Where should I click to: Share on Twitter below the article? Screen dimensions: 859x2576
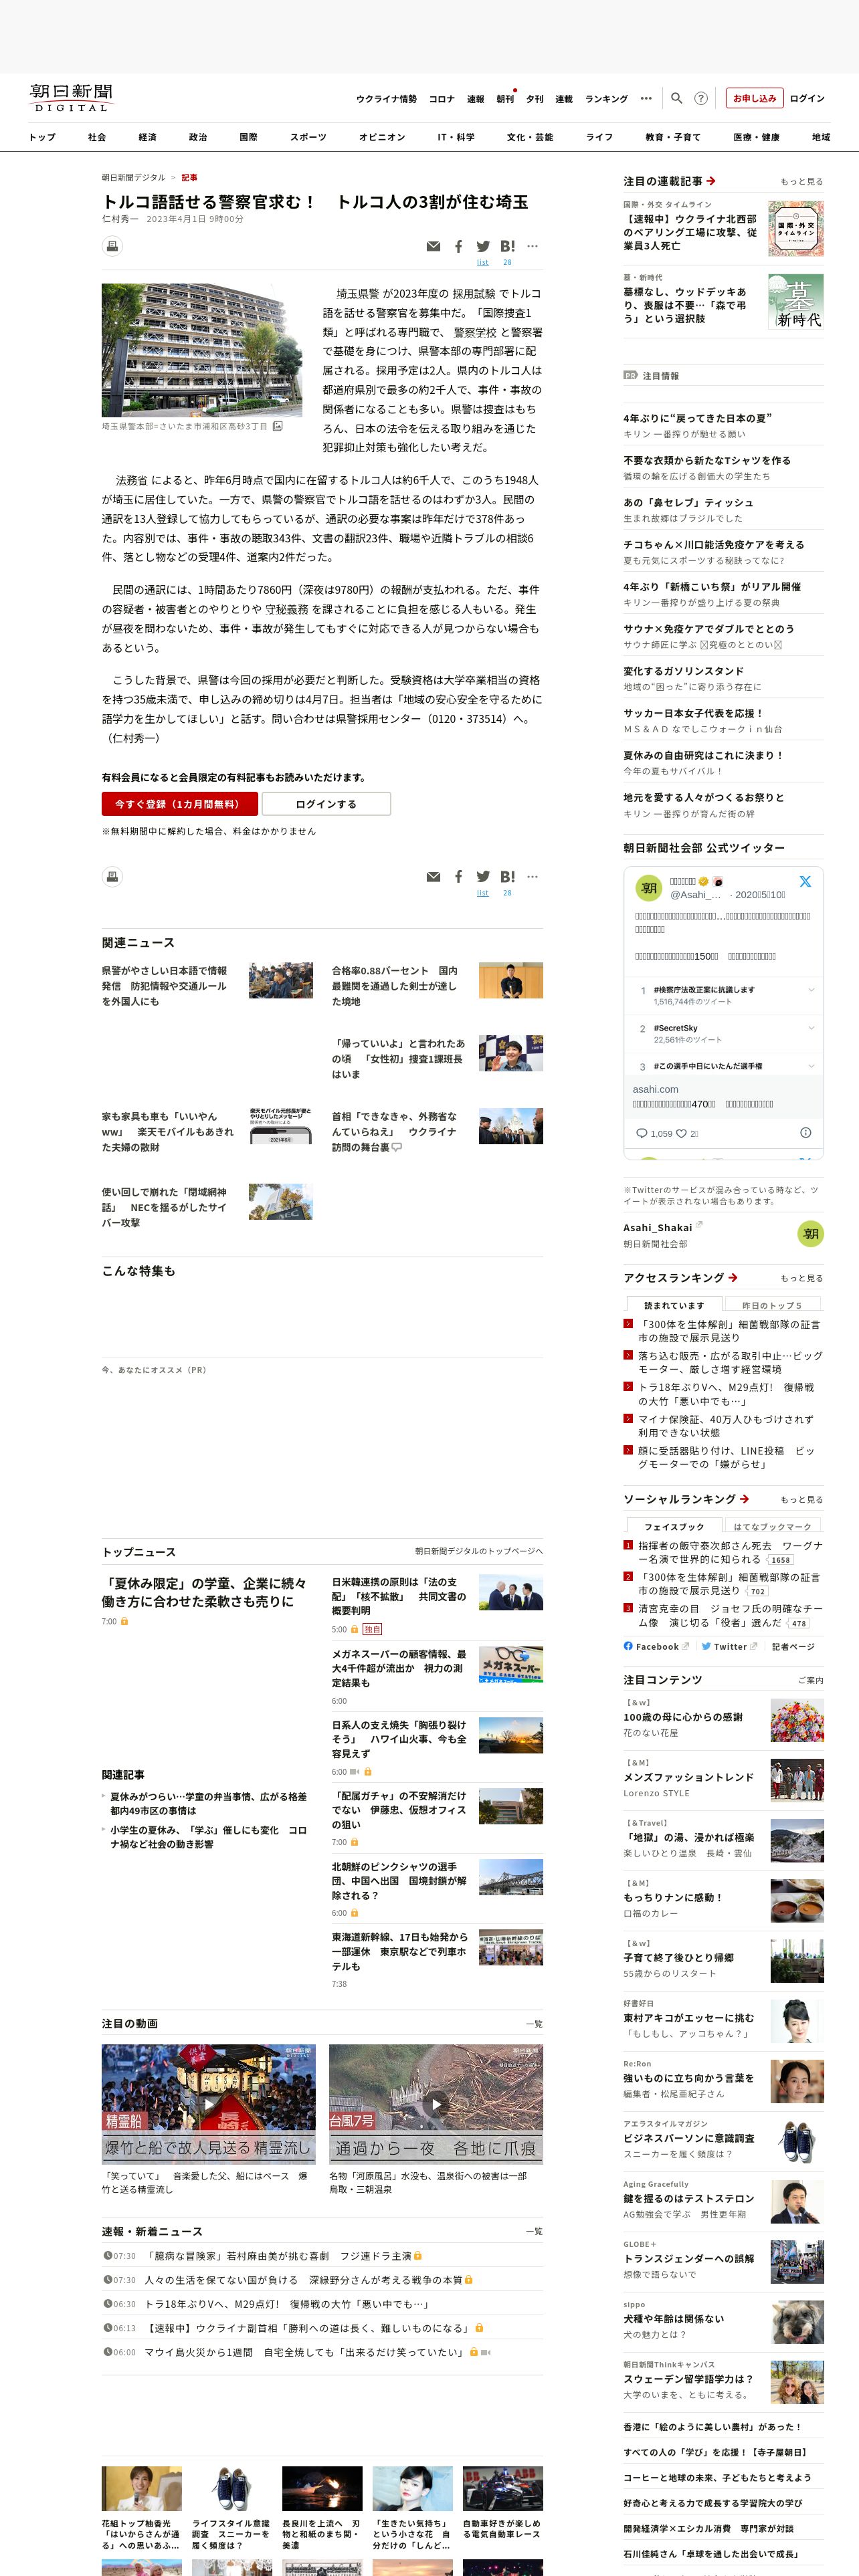coord(483,877)
